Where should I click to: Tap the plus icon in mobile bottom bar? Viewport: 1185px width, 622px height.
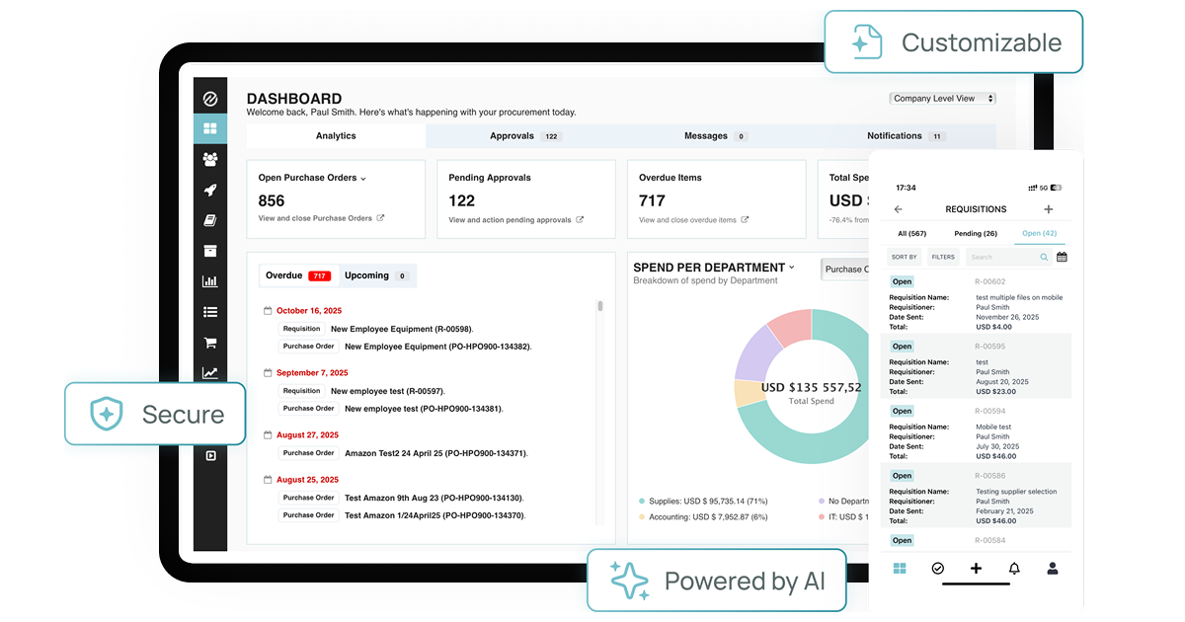point(976,569)
